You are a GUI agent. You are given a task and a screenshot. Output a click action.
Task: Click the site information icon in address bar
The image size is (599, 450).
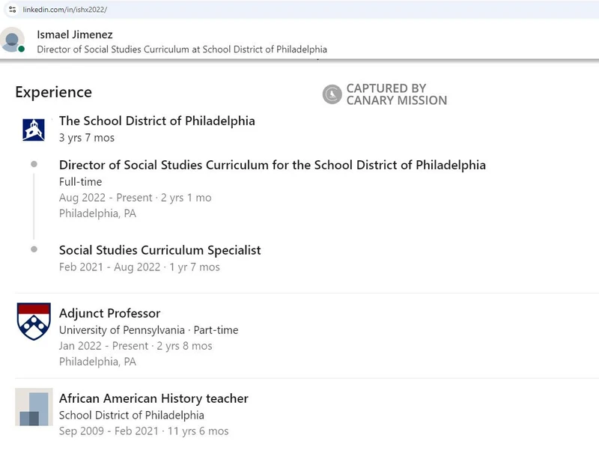[x=12, y=8]
